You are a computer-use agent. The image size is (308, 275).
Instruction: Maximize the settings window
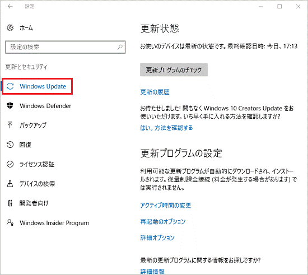279,7
